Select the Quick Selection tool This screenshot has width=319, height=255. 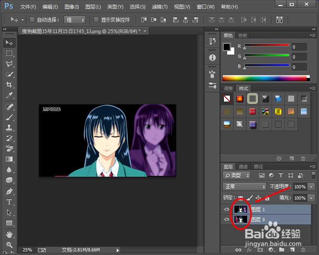tap(9, 74)
